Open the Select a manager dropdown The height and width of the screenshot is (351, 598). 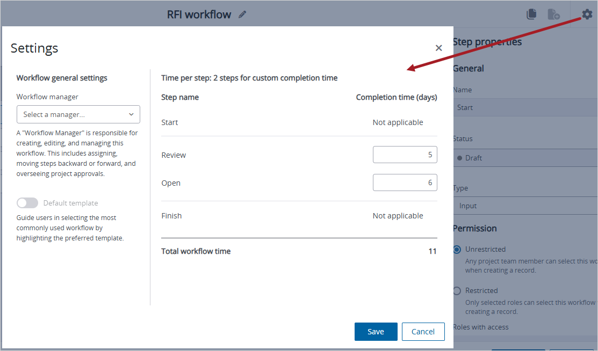point(78,114)
